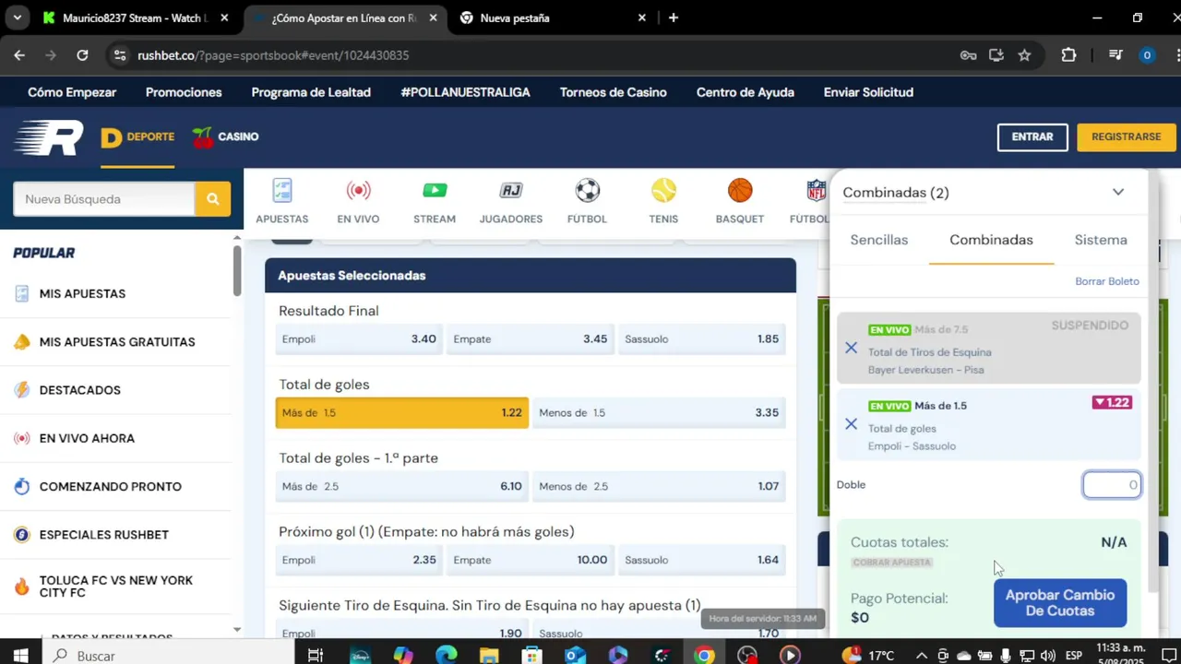The height and width of the screenshot is (664, 1181).
Task: Click browser back arrow
Action: [19, 55]
